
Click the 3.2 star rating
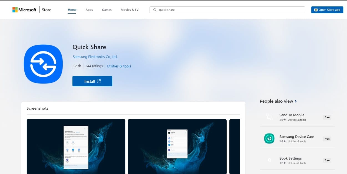coord(77,66)
